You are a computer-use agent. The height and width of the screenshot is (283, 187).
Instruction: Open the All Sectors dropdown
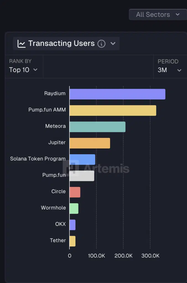coord(158,14)
